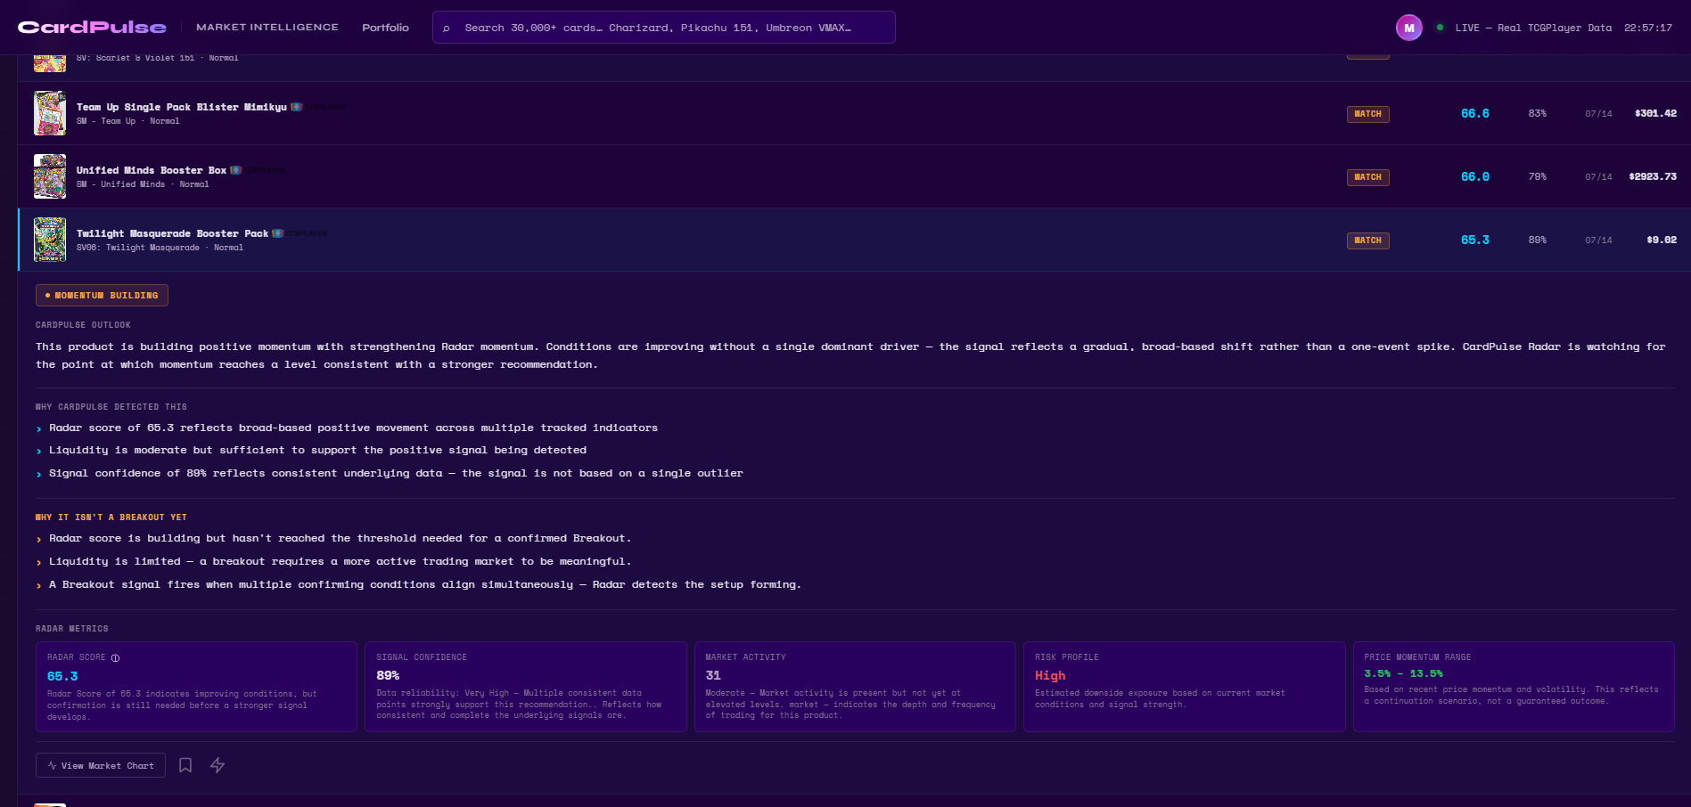
Task: Open the Market Intelligence tab
Action: coord(267,28)
